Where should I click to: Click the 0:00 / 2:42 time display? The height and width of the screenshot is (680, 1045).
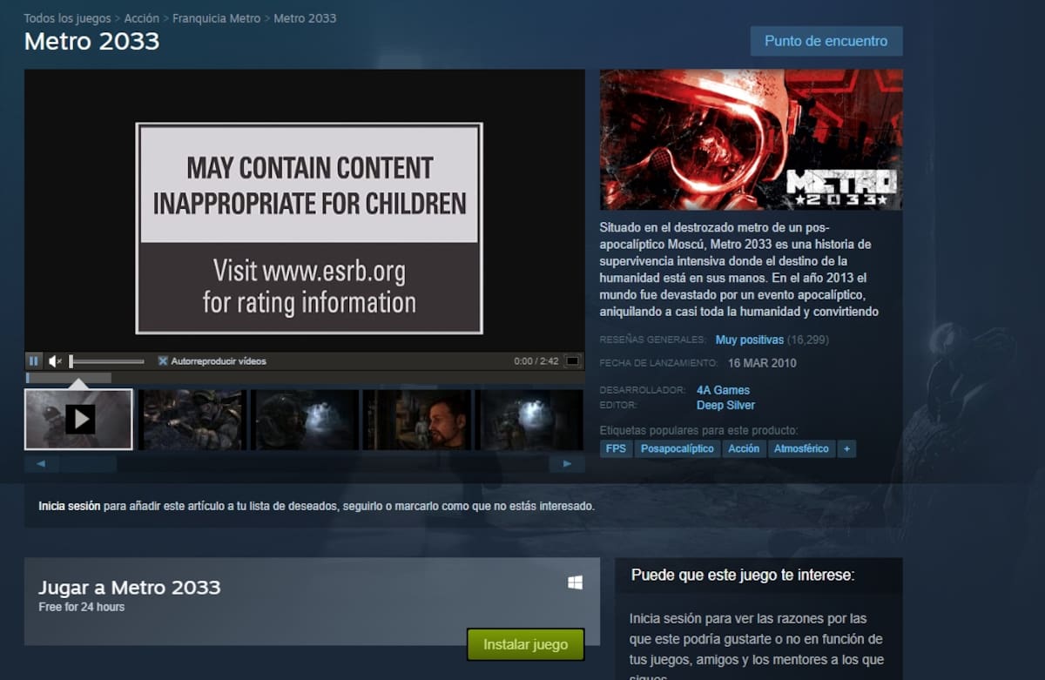(536, 361)
